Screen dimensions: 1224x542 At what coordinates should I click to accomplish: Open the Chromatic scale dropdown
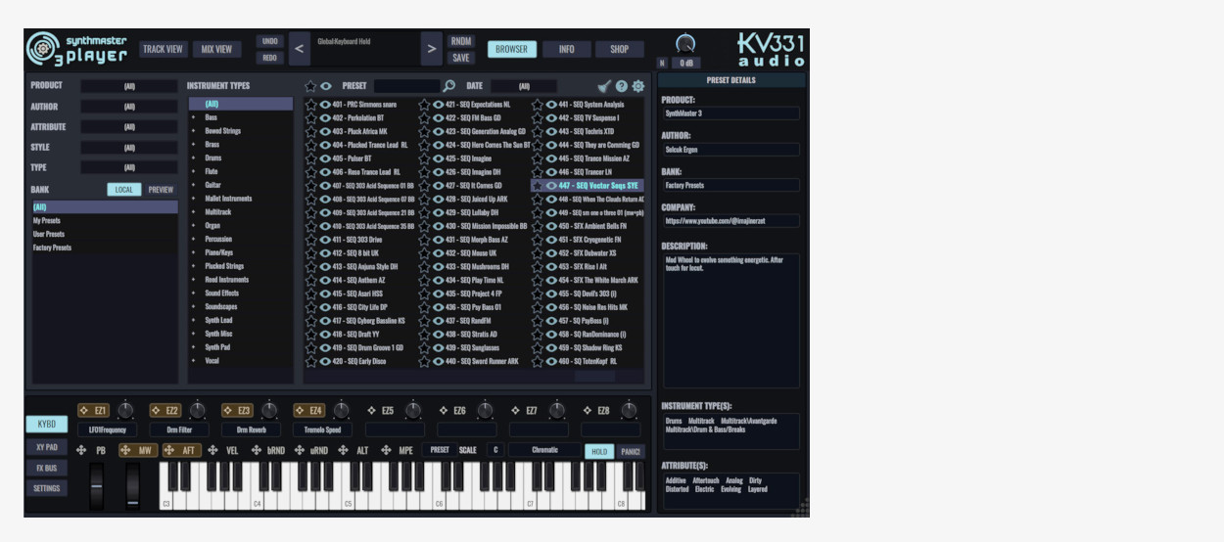click(x=545, y=450)
